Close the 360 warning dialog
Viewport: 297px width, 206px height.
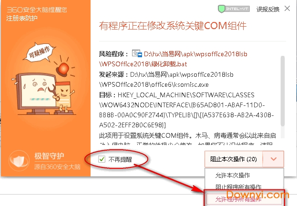point(287,9)
